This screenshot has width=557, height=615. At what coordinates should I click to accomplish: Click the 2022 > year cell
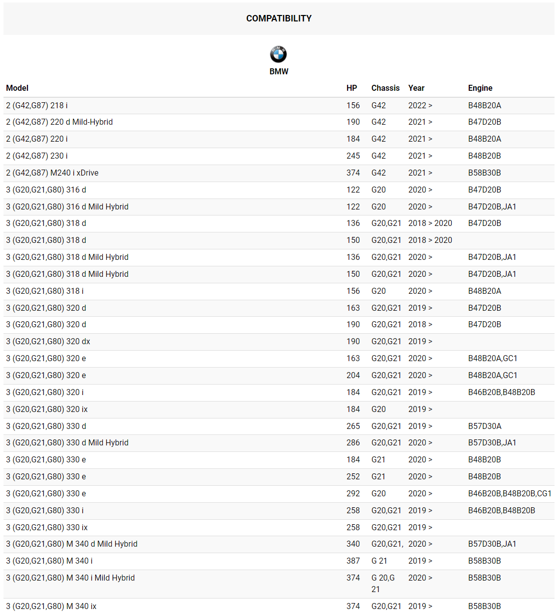tap(420, 106)
